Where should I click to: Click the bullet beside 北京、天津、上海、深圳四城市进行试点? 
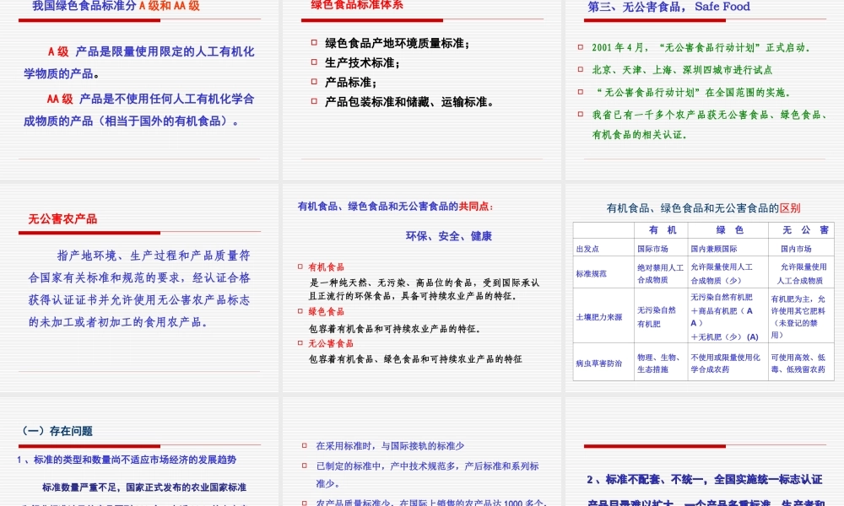581,69
